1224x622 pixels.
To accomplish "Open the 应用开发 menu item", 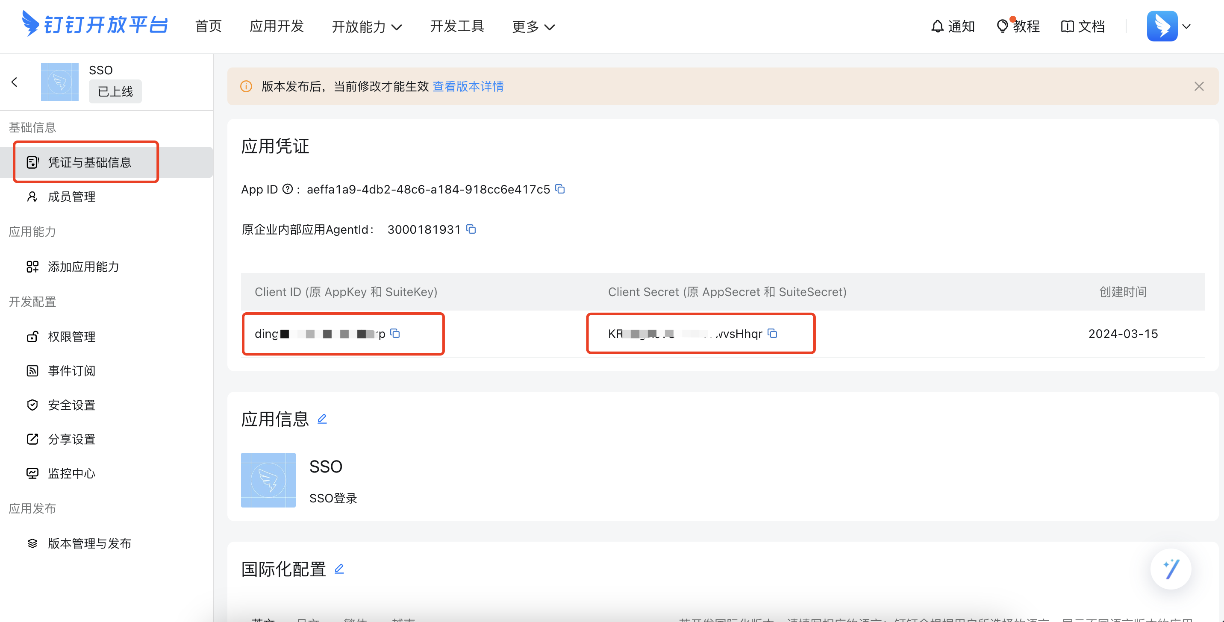I will [x=277, y=26].
